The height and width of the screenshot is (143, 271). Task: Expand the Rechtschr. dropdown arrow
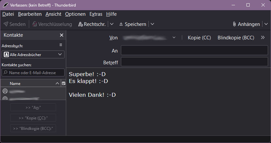point(112,24)
